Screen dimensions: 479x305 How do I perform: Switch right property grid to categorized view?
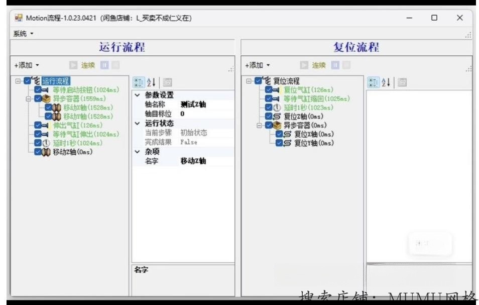point(373,82)
